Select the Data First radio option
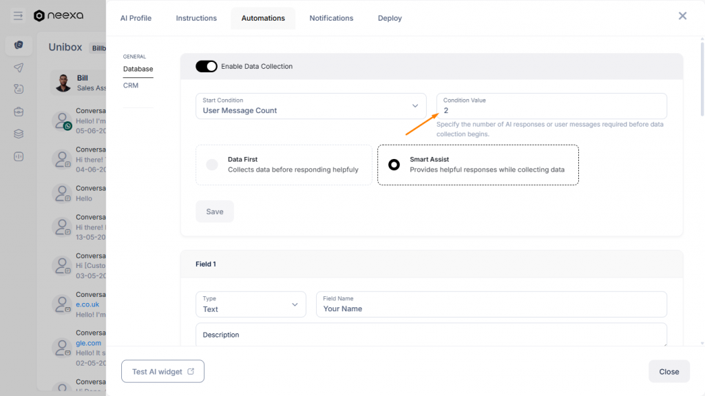Image resolution: width=705 pixels, height=396 pixels. [x=212, y=165]
